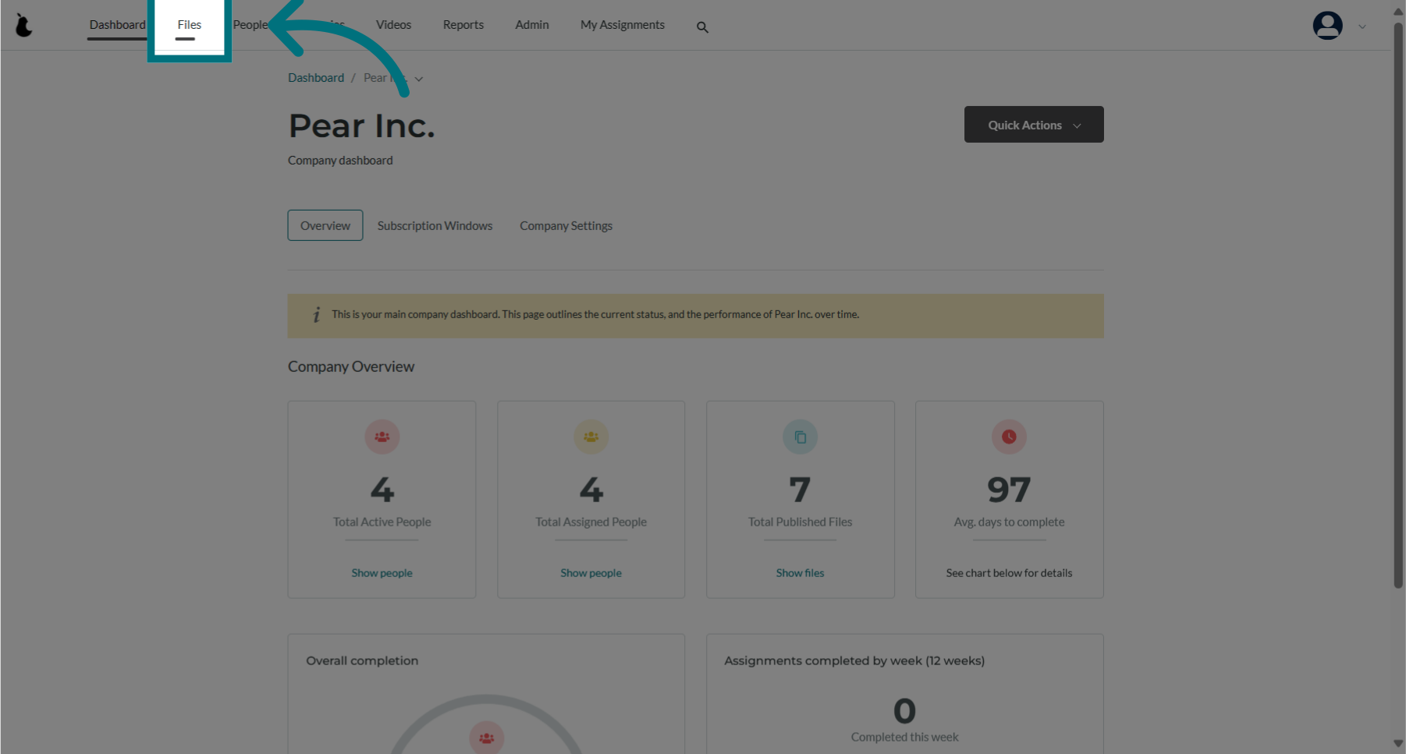Click the Show files link

point(800,573)
